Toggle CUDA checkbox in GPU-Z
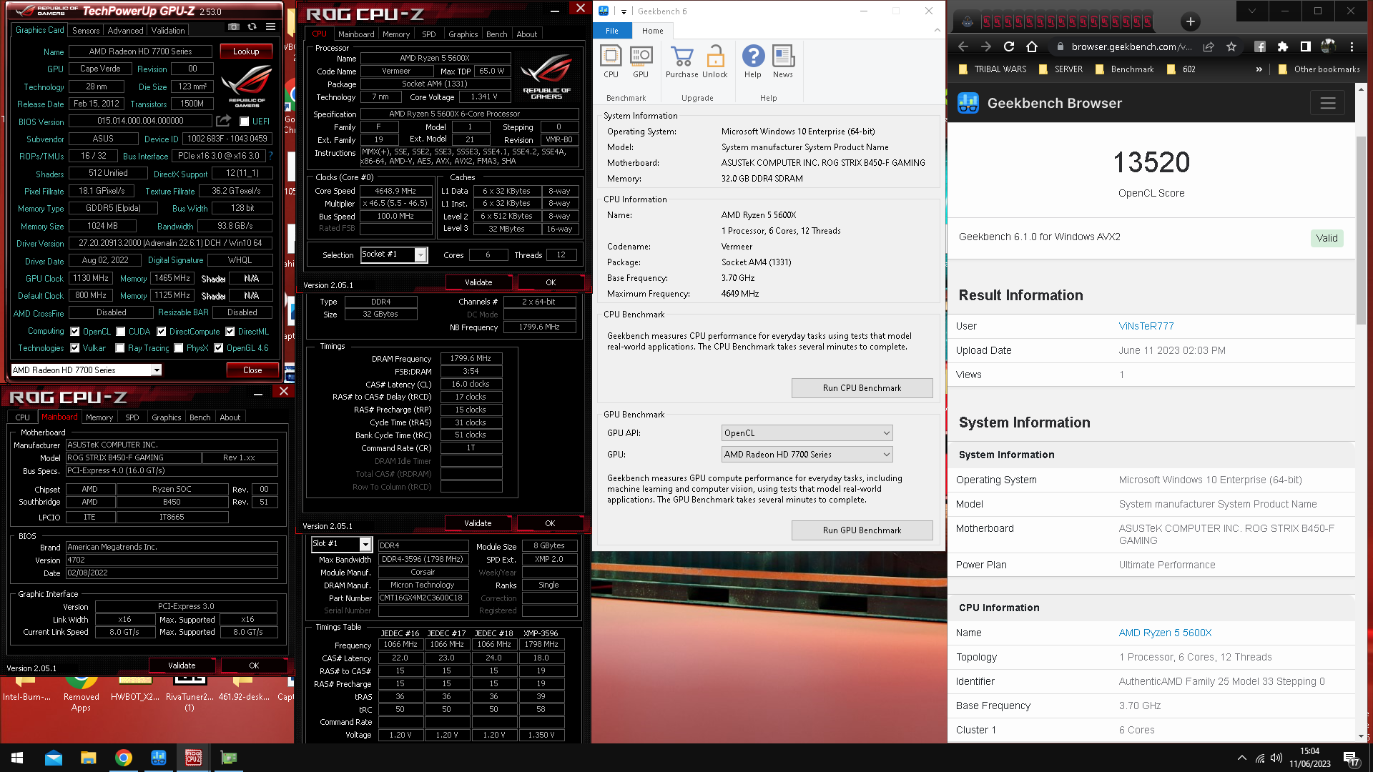This screenshot has height=772, width=1373. click(x=121, y=332)
